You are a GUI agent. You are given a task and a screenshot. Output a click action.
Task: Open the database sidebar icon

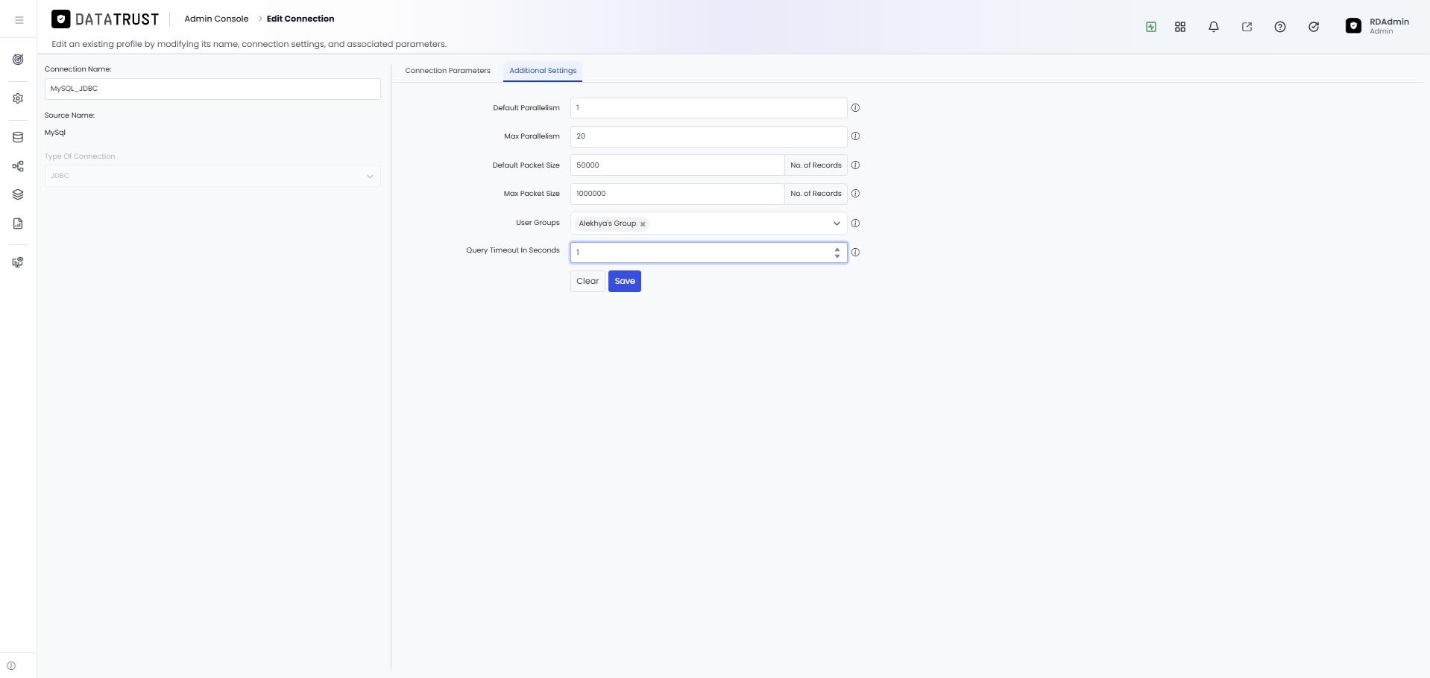(x=18, y=137)
